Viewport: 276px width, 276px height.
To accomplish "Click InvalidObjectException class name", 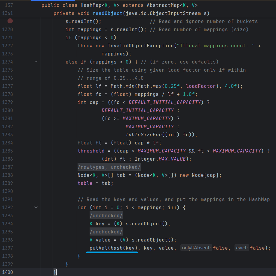I will (141, 46).
